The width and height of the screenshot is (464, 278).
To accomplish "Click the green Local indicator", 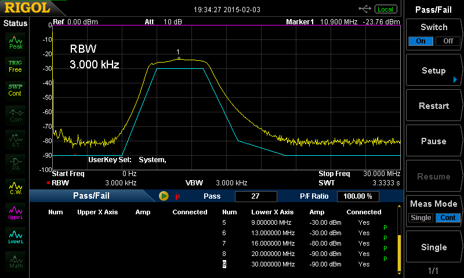I will click(386, 9).
